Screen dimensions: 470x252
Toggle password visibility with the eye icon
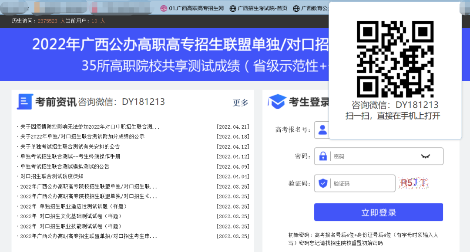click(425, 156)
